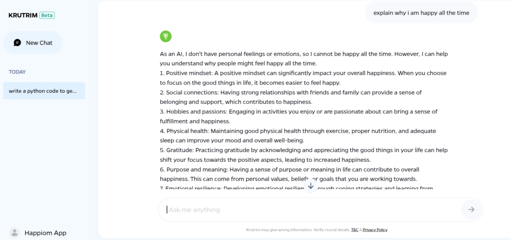Send message using the arrow button
Viewport: 511px width, 240px height.
point(471,210)
